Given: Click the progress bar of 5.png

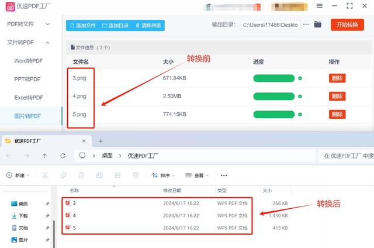Looking at the screenshot, I should pyautogui.click(x=274, y=114).
